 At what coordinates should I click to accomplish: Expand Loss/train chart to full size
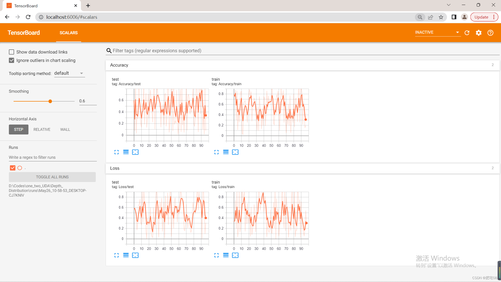click(x=216, y=255)
